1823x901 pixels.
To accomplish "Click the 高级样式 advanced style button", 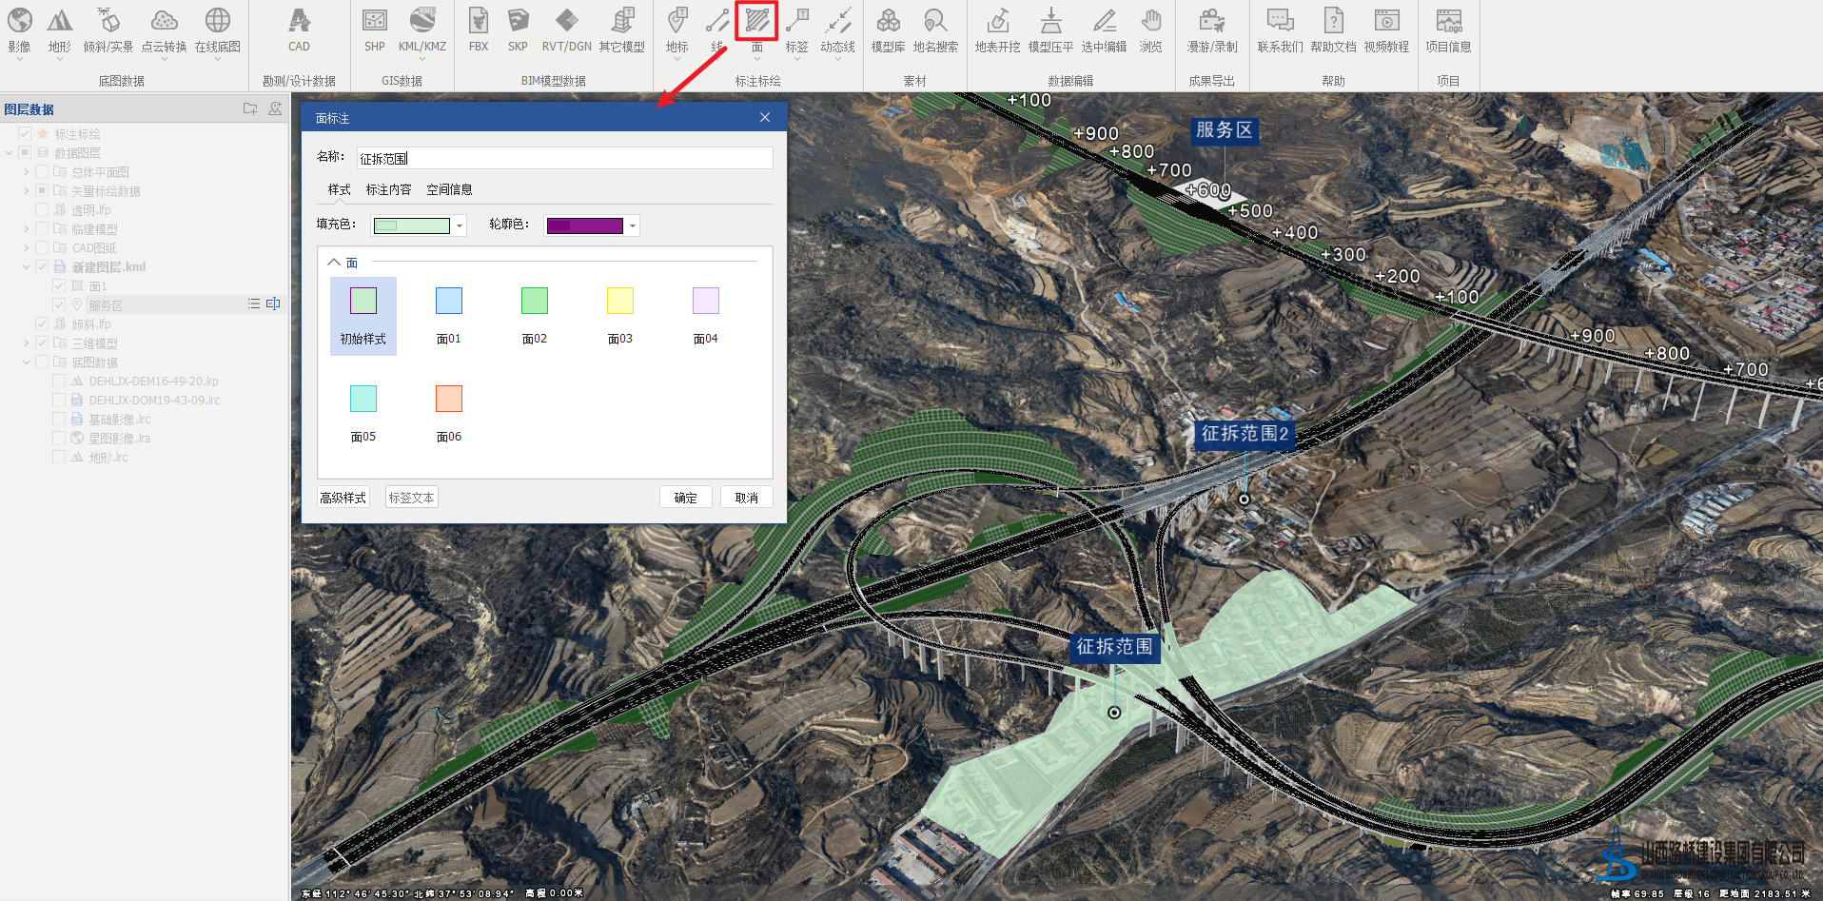I will pyautogui.click(x=343, y=498).
